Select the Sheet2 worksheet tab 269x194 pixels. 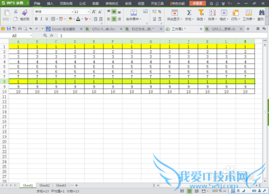click(x=44, y=185)
